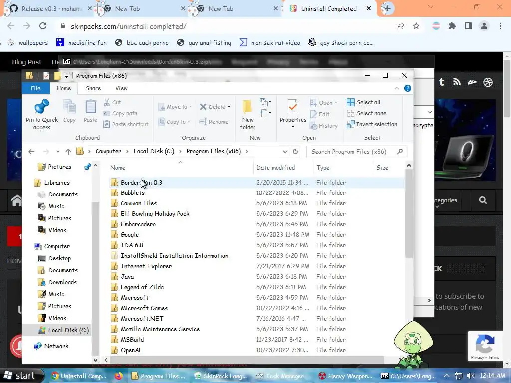Open the File ribbon tab

click(x=36, y=88)
